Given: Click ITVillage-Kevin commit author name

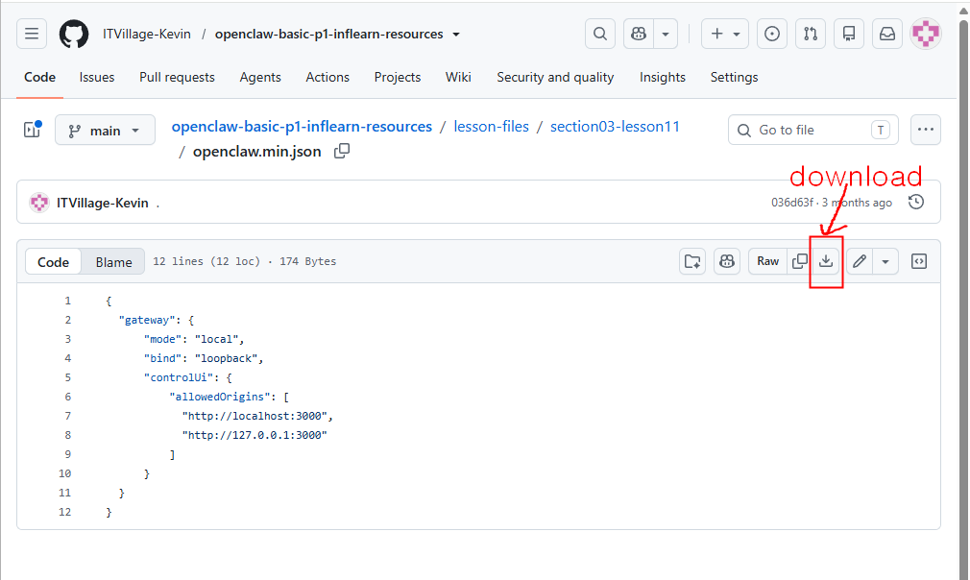Looking at the screenshot, I should [103, 203].
